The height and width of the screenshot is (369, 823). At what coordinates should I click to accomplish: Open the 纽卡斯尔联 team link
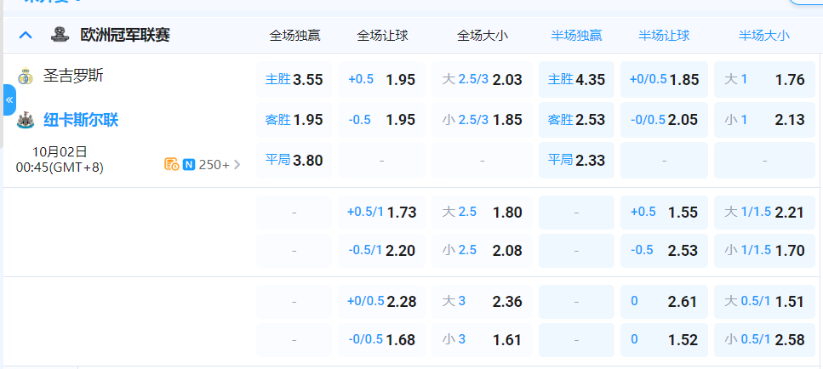click(x=81, y=120)
